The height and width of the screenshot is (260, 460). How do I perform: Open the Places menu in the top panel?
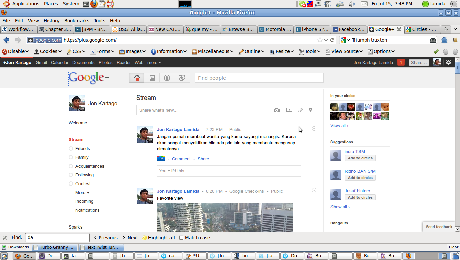tap(51, 4)
